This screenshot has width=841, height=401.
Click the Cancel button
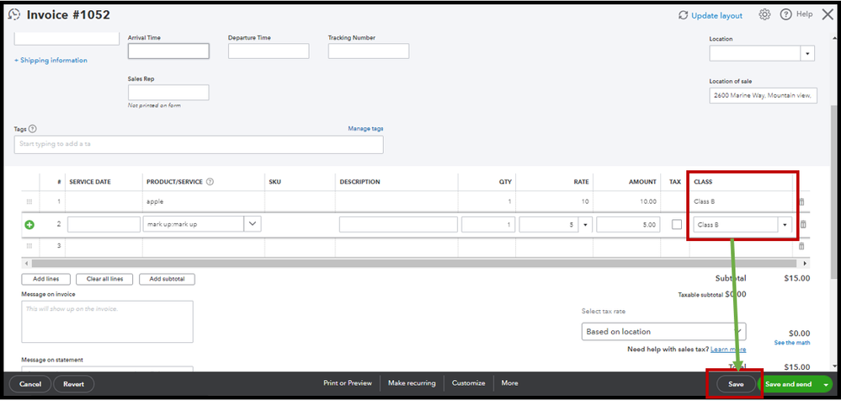tap(30, 384)
